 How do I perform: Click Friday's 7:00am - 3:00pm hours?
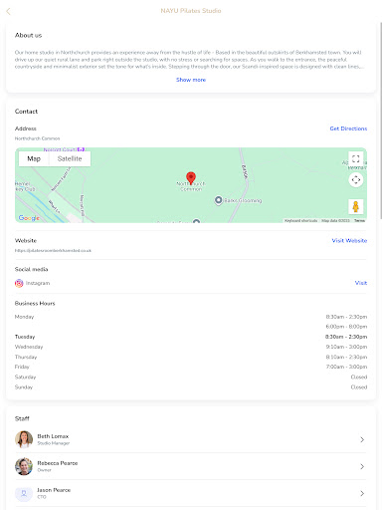click(346, 367)
